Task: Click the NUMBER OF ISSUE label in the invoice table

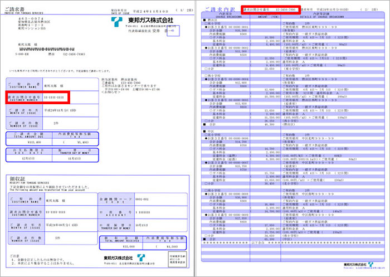Action: [x=23, y=126]
